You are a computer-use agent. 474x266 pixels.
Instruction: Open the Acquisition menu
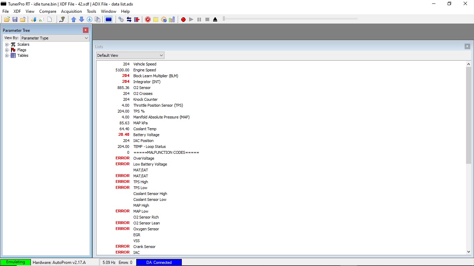click(x=71, y=11)
